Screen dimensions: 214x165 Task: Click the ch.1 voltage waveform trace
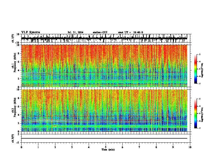104,38
